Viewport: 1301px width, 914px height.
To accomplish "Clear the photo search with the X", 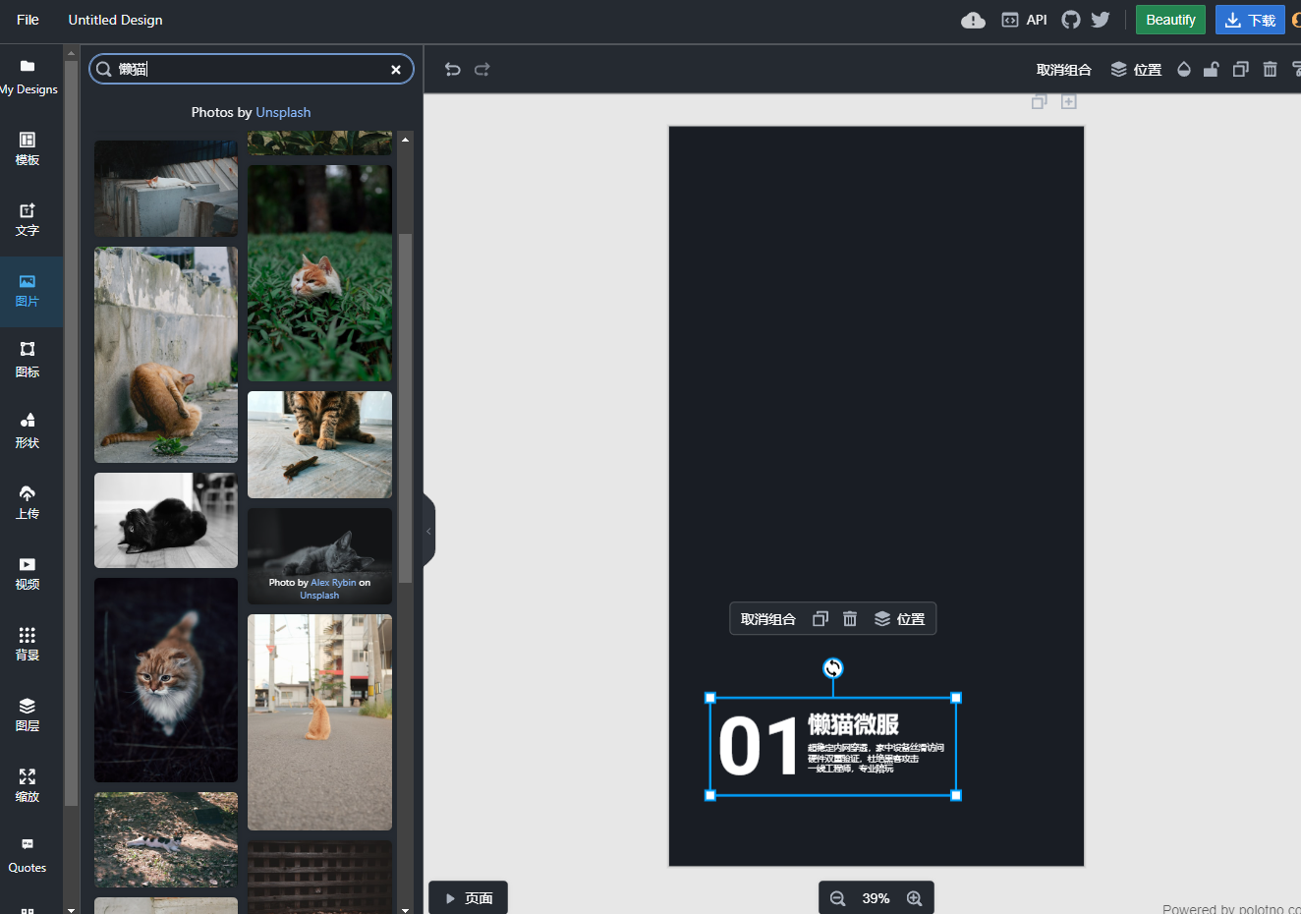I will pyautogui.click(x=396, y=70).
